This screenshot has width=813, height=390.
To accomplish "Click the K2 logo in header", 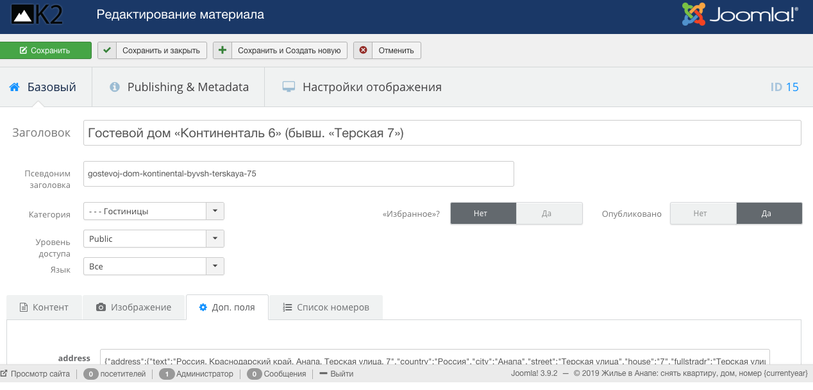I will click(37, 15).
